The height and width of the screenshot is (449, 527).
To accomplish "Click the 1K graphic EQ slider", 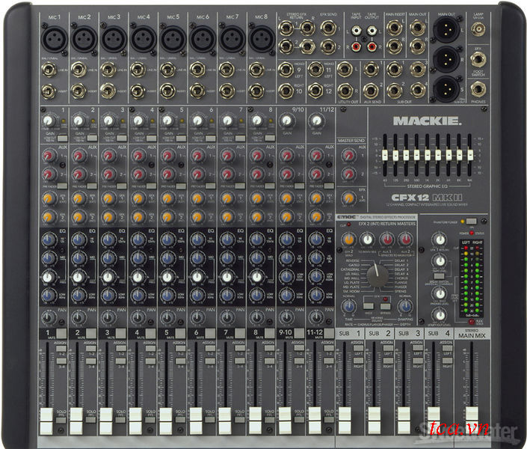I will point(427,155).
